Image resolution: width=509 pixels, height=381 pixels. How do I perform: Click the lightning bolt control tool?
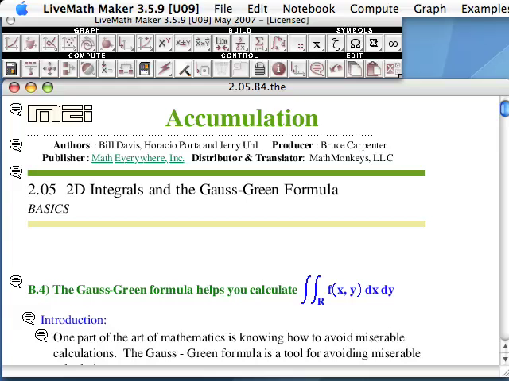pyautogui.click(x=165, y=69)
